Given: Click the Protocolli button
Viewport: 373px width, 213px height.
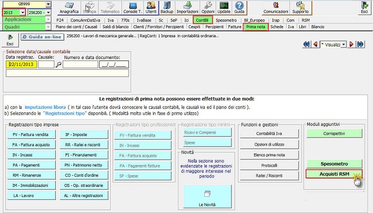Looking at the screenshot, I should pos(269,166).
